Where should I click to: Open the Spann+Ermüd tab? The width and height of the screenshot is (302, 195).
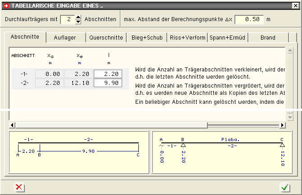tap(227, 38)
